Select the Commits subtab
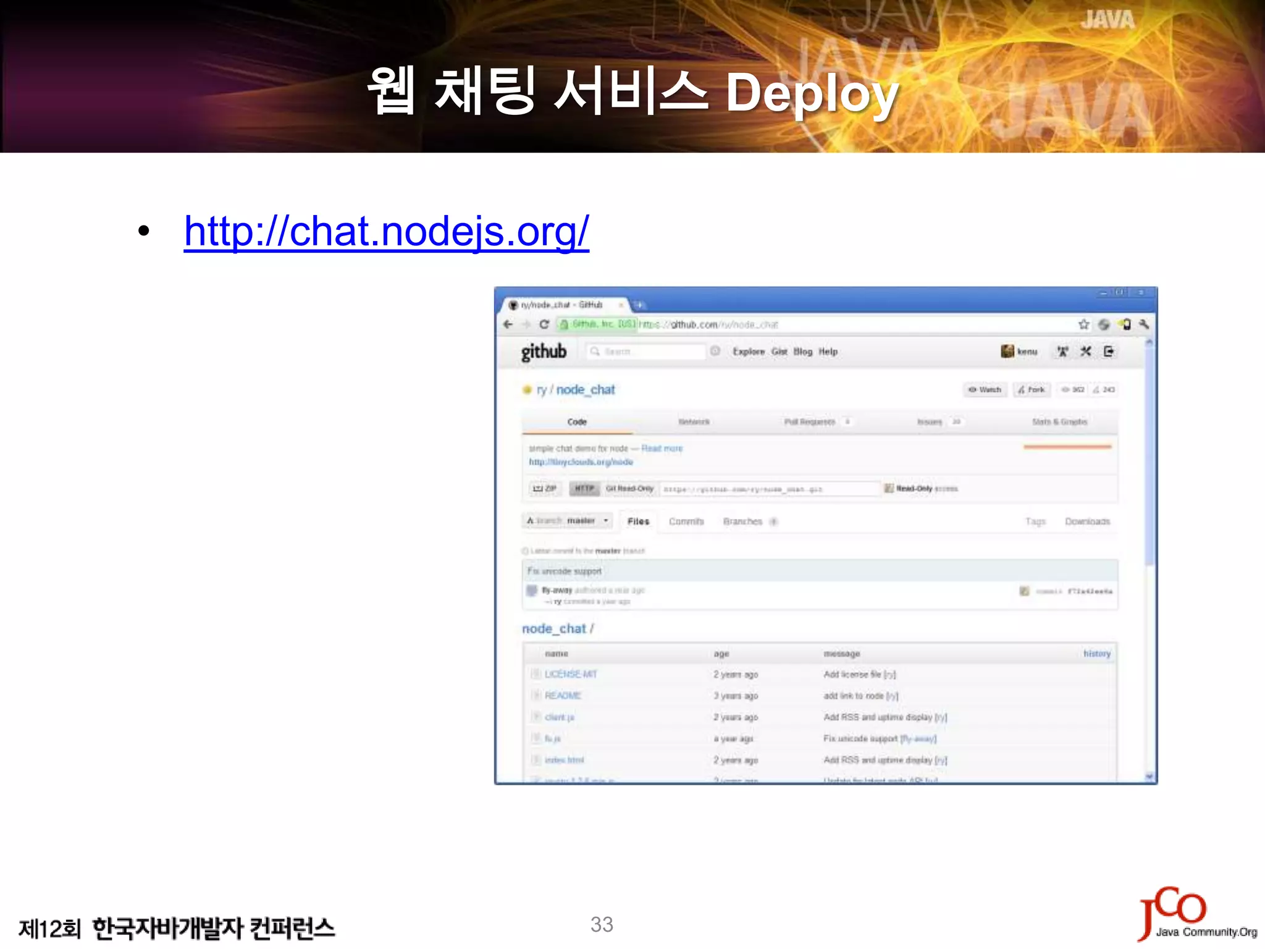 (686, 521)
